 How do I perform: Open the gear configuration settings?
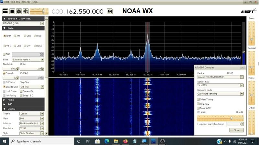19,11
